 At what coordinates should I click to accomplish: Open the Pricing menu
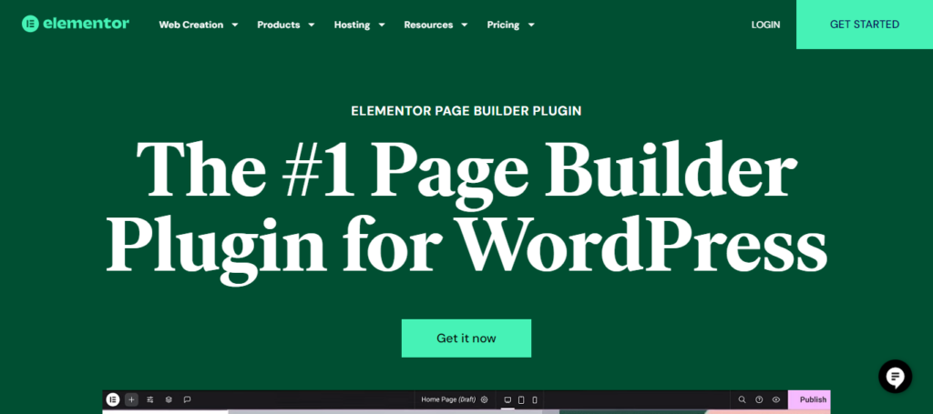(510, 25)
